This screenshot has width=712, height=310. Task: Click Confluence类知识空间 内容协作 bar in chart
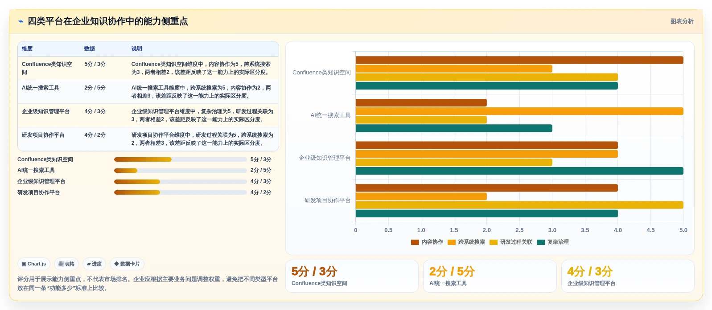click(x=519, y=60)
